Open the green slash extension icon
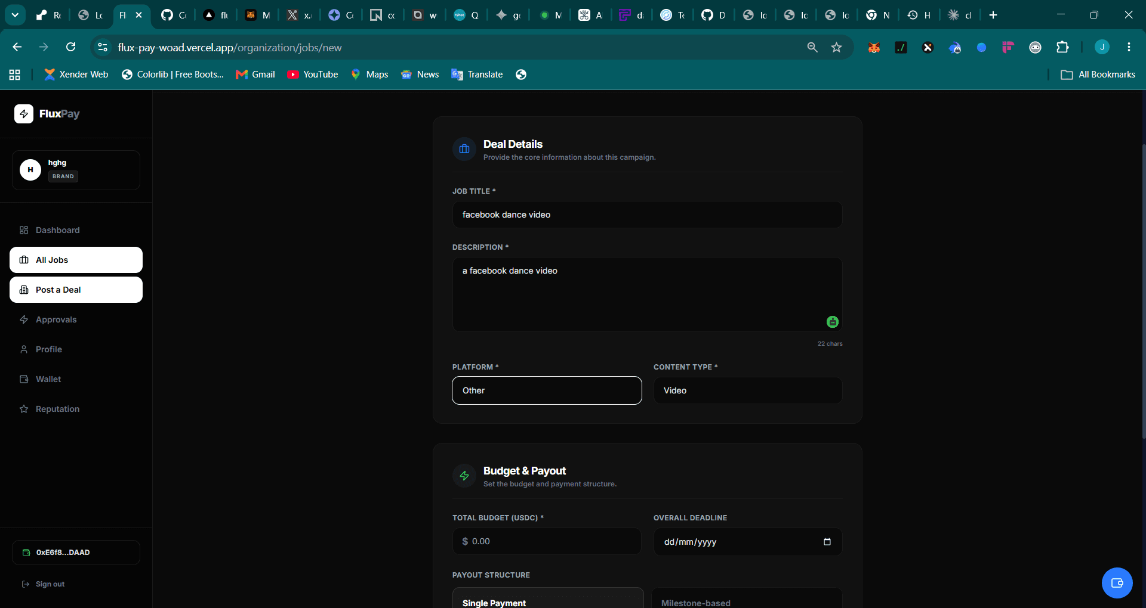Image resolution: width=1146 pixels, height=608 pixels. [901, 47]
